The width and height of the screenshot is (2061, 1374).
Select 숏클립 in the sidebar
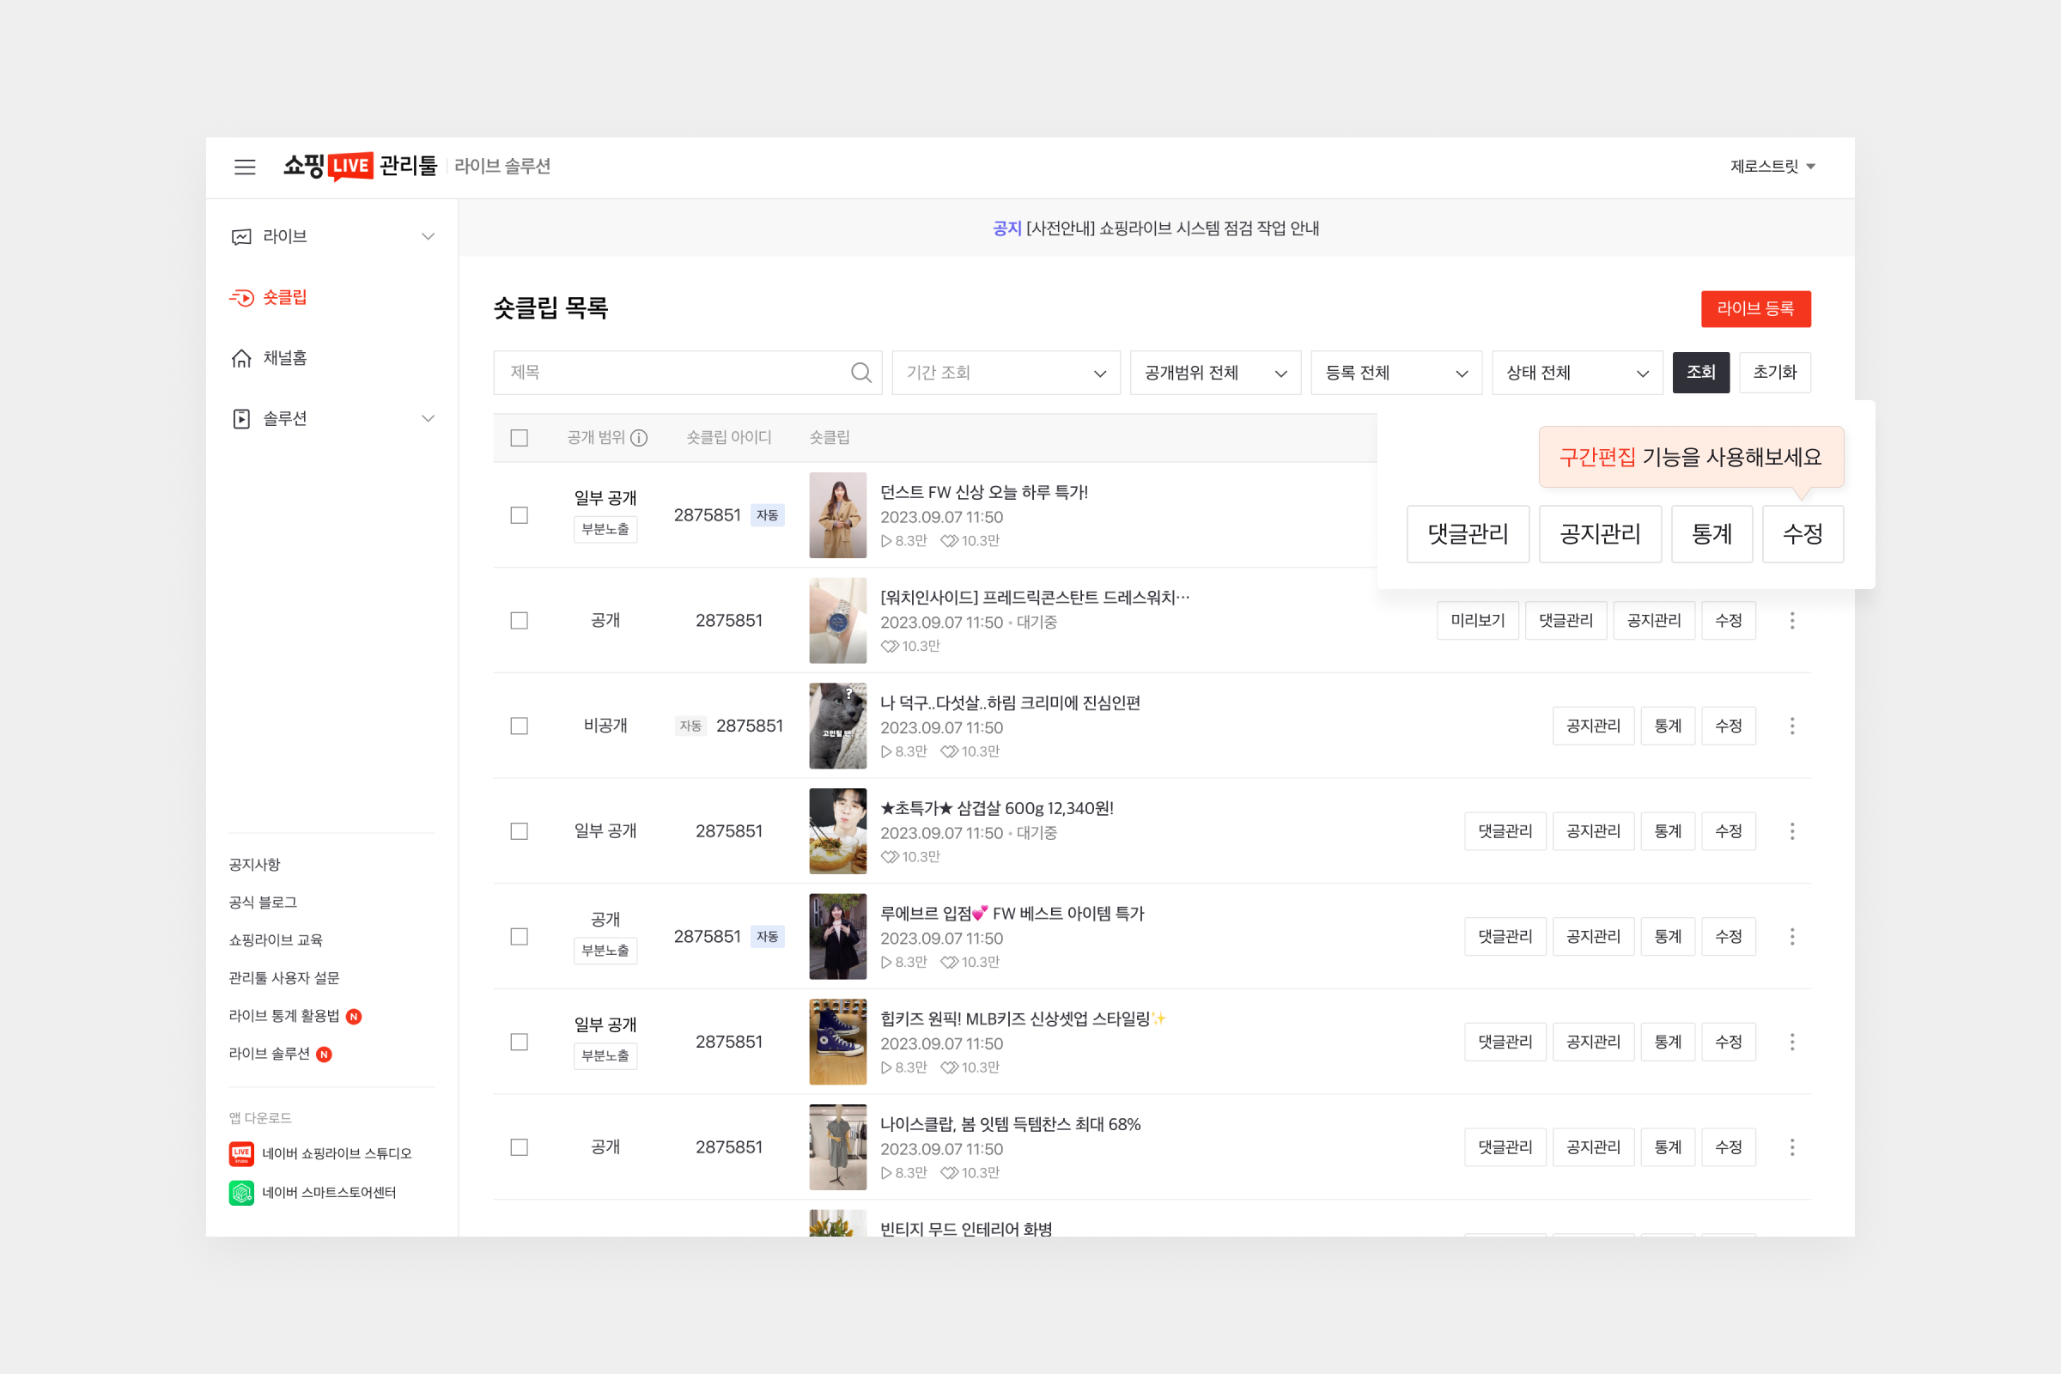point(285,298)
